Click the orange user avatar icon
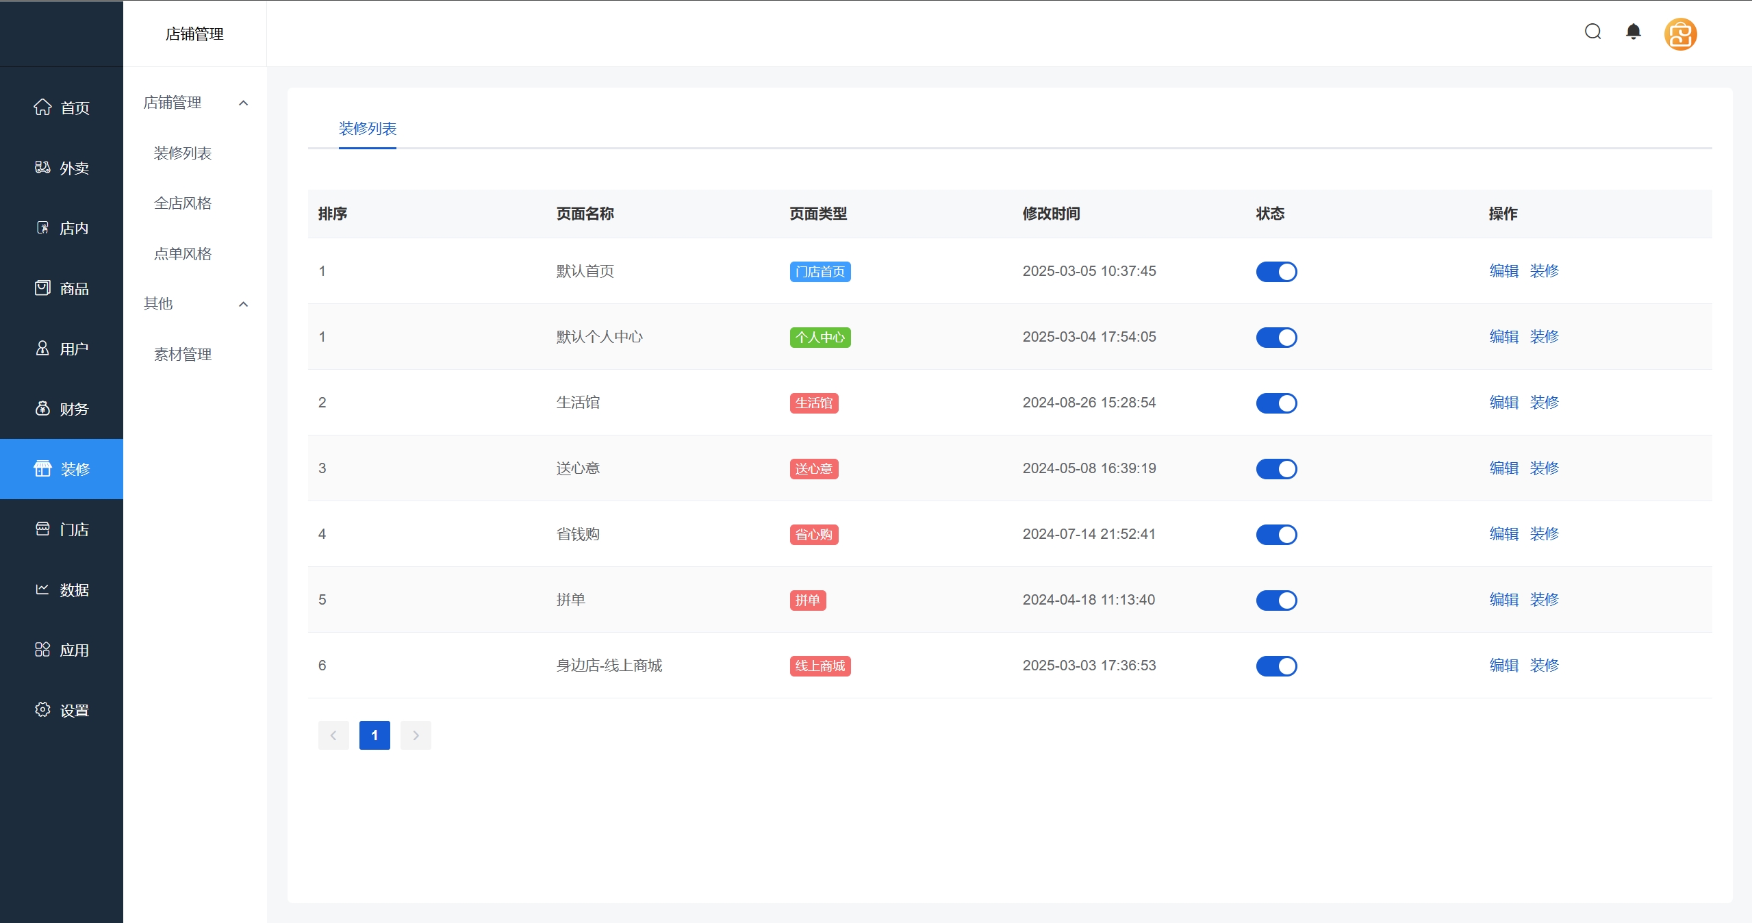This screenshot has height=923, width=1752. 1680,34
